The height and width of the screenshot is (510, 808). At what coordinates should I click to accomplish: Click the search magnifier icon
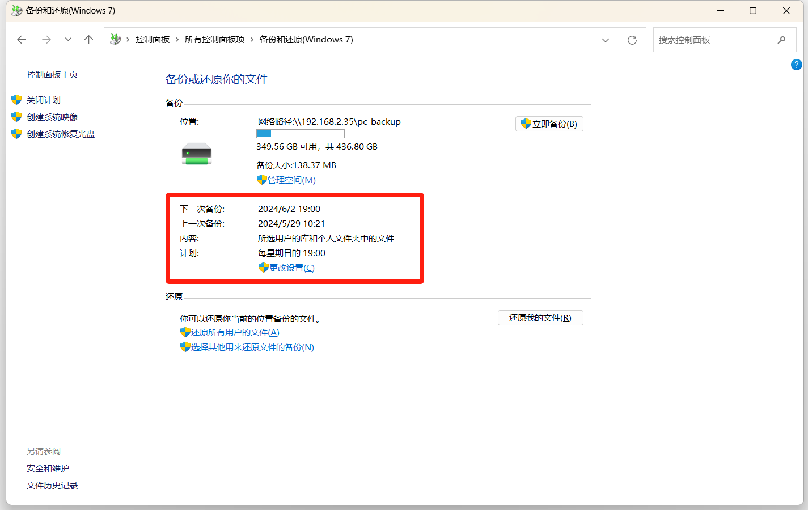781,40
